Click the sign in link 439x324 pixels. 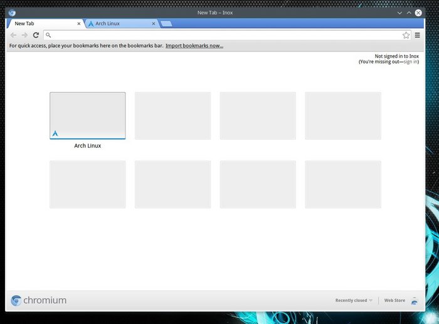410,61
